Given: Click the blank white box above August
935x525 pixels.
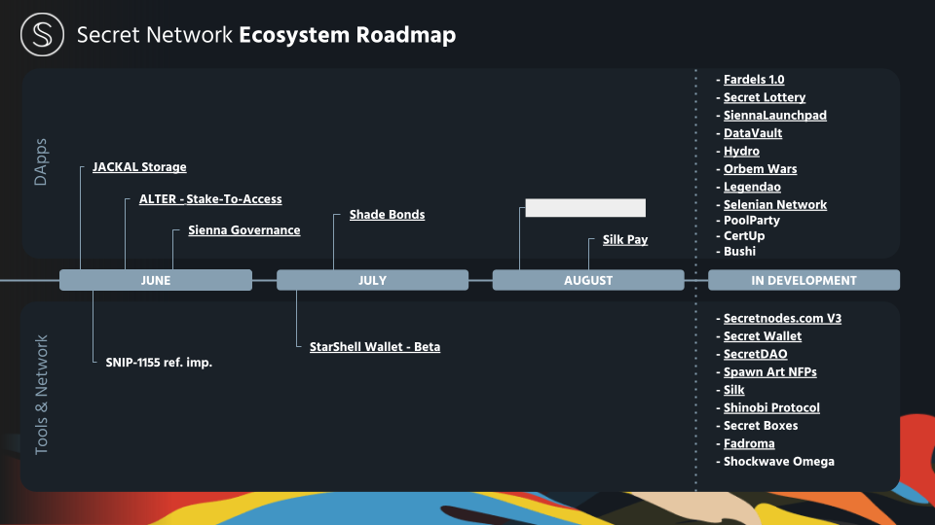Looking at the screenshot, I should pos(585,208).
